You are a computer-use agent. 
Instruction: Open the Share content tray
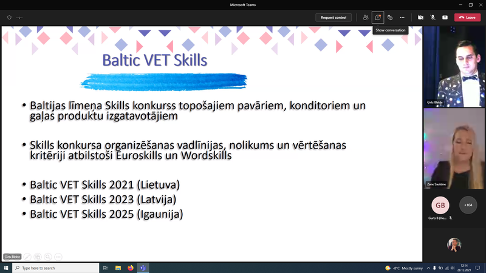click(x=445, y=18)
